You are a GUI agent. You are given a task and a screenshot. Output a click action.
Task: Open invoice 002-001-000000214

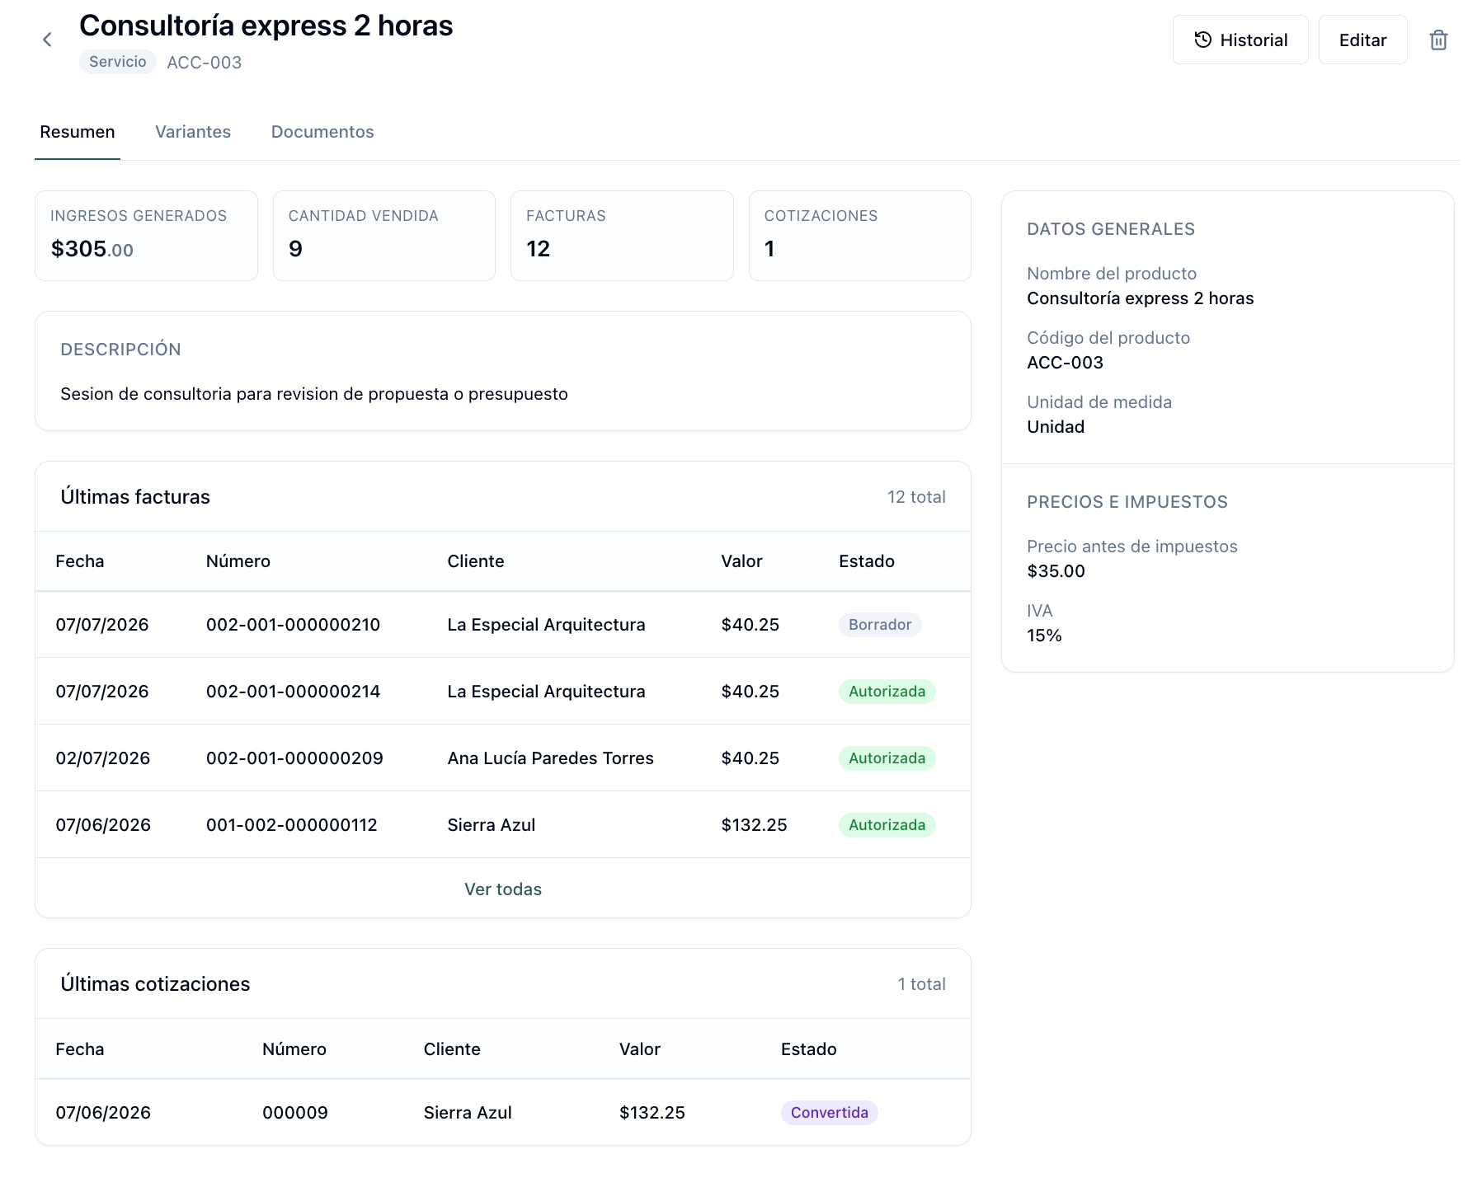(x=293, y=692)
